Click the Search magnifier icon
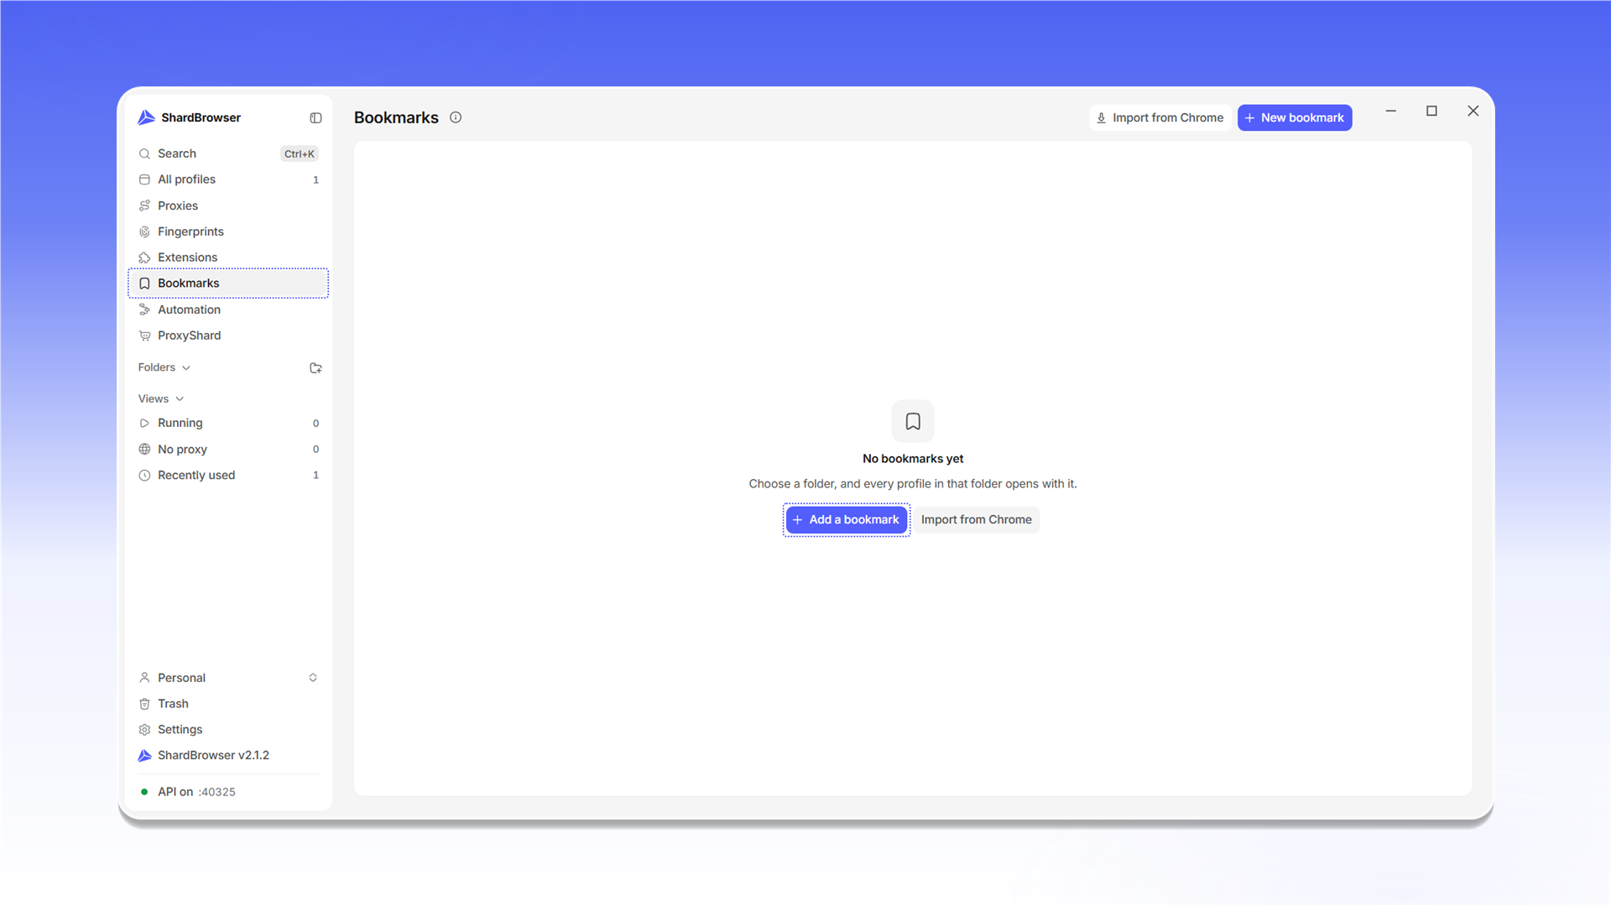 click(x=144, y=154)
